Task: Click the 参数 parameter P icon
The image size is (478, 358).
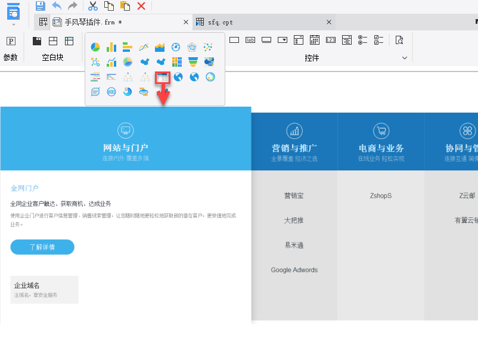Action: (11, 41)
